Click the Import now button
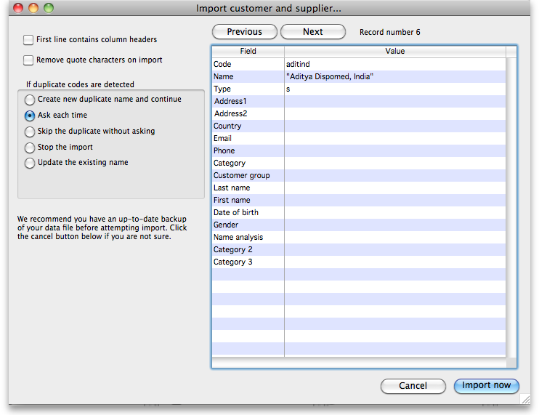This screenshot has width=539, height=415. coord(486,386)
